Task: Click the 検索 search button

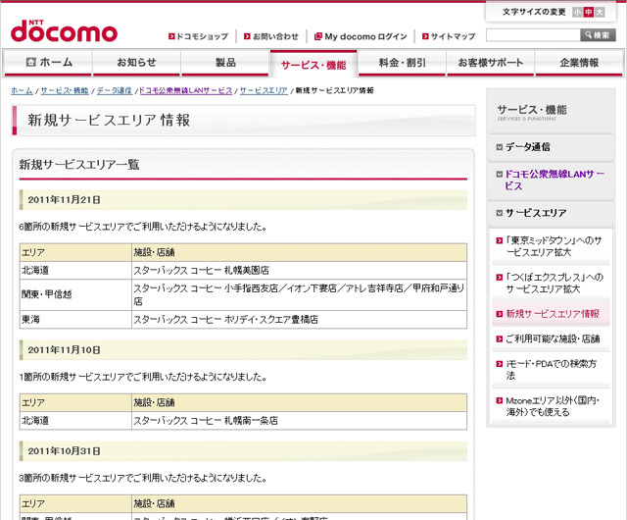Action: tap(598, 35)
